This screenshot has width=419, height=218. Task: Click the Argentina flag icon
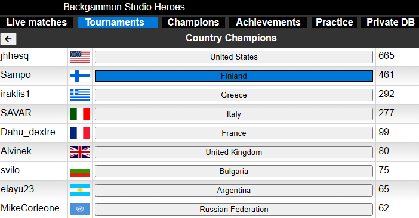coord(80,190)
